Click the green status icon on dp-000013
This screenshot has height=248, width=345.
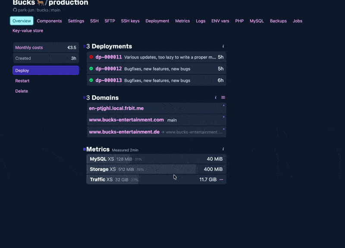(x=91, y=80)
